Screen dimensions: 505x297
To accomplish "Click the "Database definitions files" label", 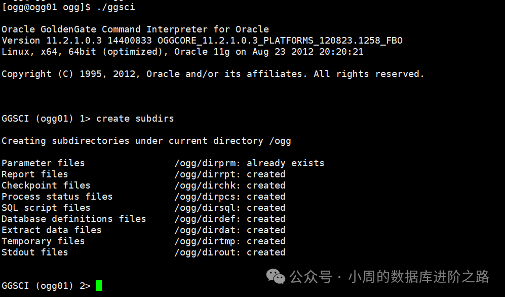I will coord(74,219).
